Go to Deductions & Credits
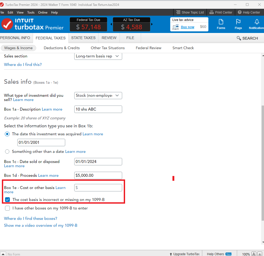Screen dimensions: 264x256 point(62,48)
